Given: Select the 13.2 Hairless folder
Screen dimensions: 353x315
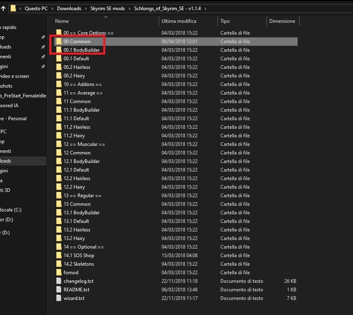Looking at the screenshot, I should [x=77, y=229].
